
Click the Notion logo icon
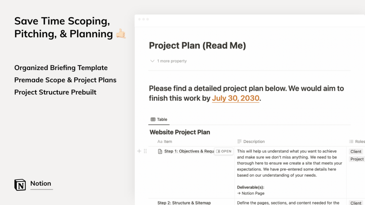(x=20, y=185)
